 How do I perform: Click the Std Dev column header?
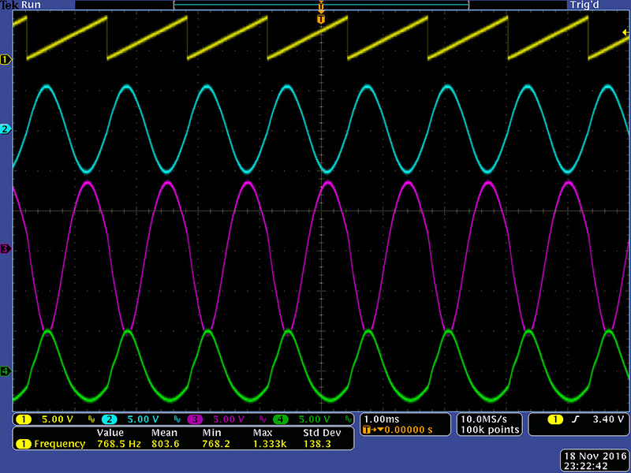click(322, 433)
